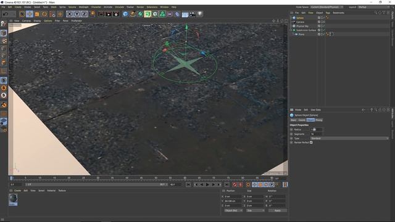Click the Plane texture tag

pos(331,34)
